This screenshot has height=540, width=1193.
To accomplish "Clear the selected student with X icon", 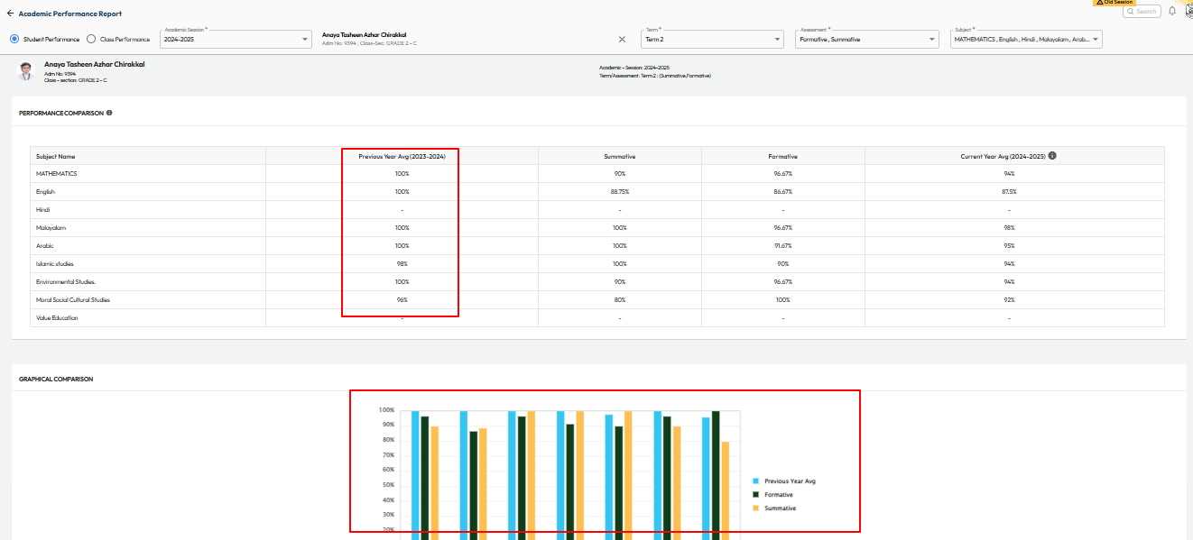I will pos(622,40).
